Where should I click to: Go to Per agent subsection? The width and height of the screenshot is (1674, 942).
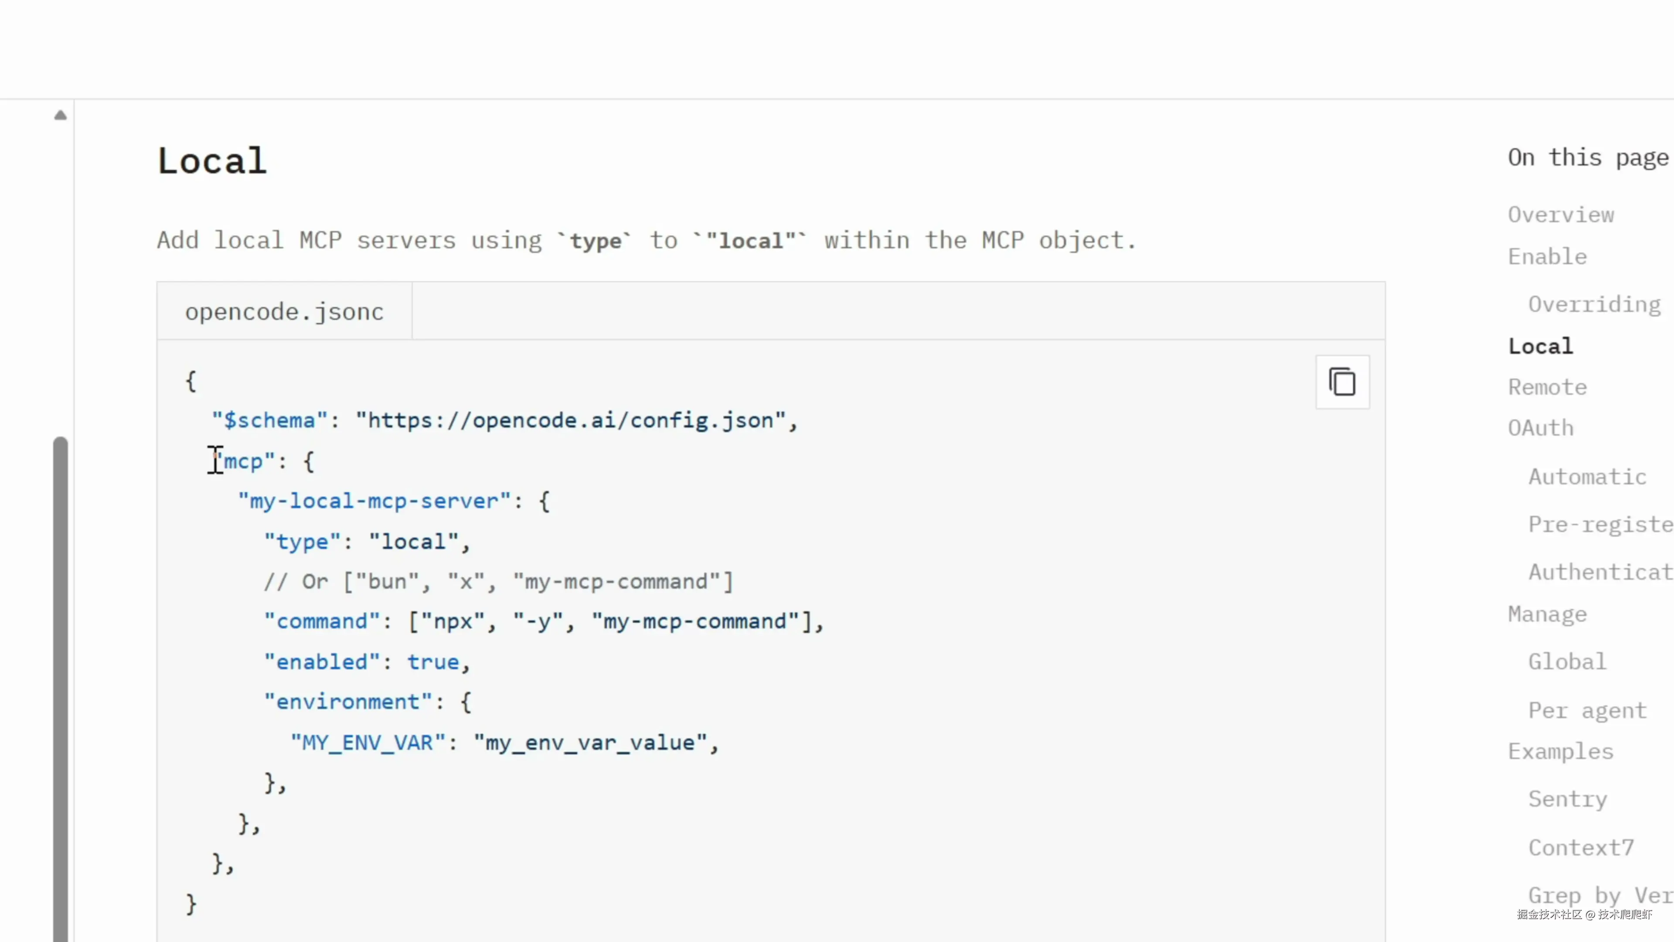coord(1587,710)
